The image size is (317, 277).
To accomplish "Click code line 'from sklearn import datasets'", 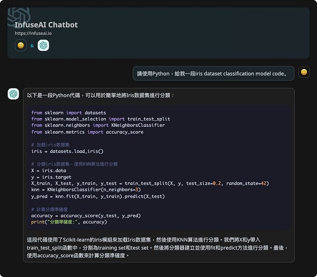I will 68,113.
